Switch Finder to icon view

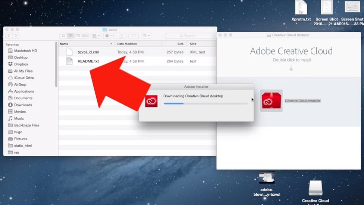tap(63, 36)
